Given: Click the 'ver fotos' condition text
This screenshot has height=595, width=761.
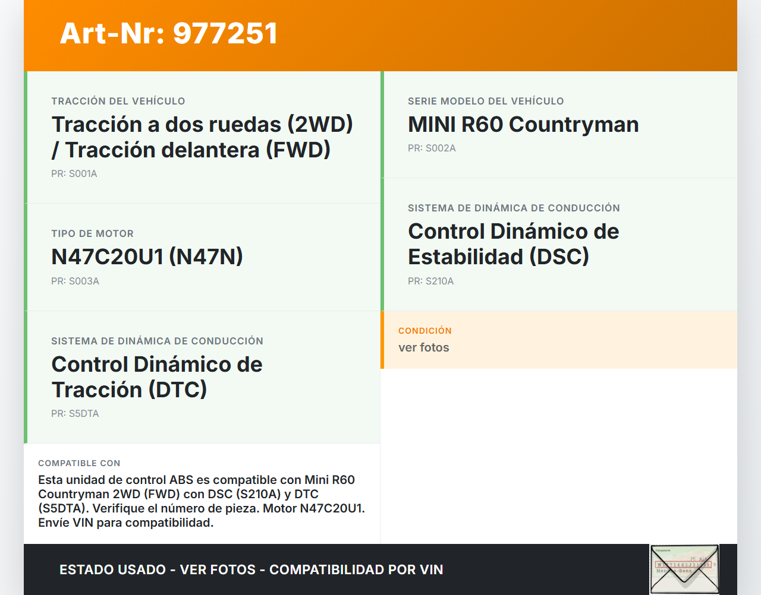Looking at the screenshot, I should pos(424,347).
